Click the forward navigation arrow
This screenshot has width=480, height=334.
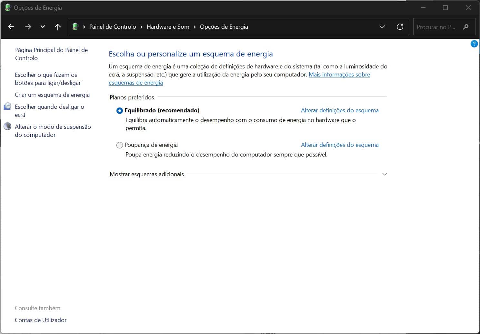[x=28, y=27]
